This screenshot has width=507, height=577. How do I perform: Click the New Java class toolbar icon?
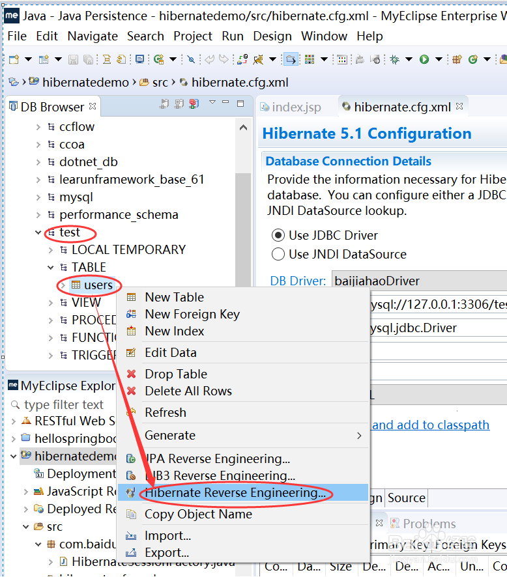click(x=472, y=59)
